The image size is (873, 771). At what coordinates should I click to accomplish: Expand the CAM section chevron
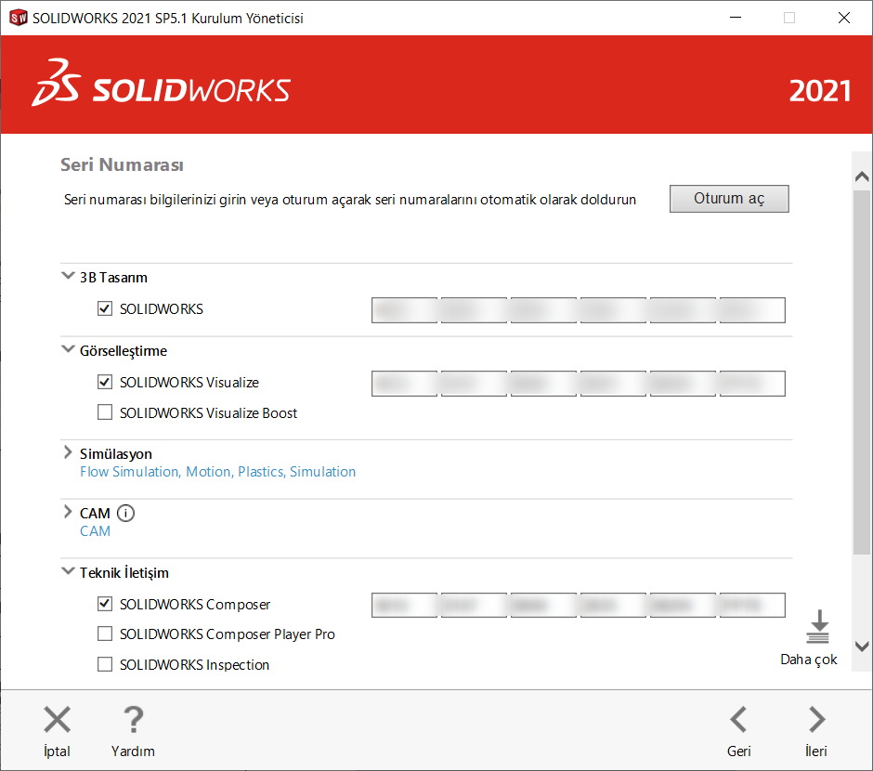tap(68, 512)
